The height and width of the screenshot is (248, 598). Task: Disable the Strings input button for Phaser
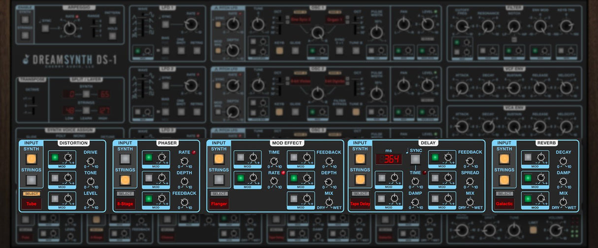click(x=125, y=180)
